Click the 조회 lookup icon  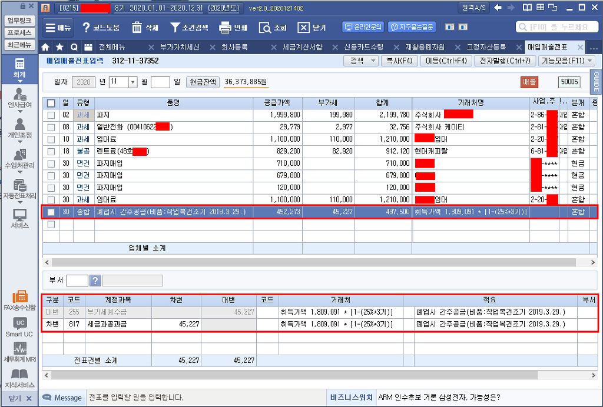pyautogui.click(x=265, y=28)
